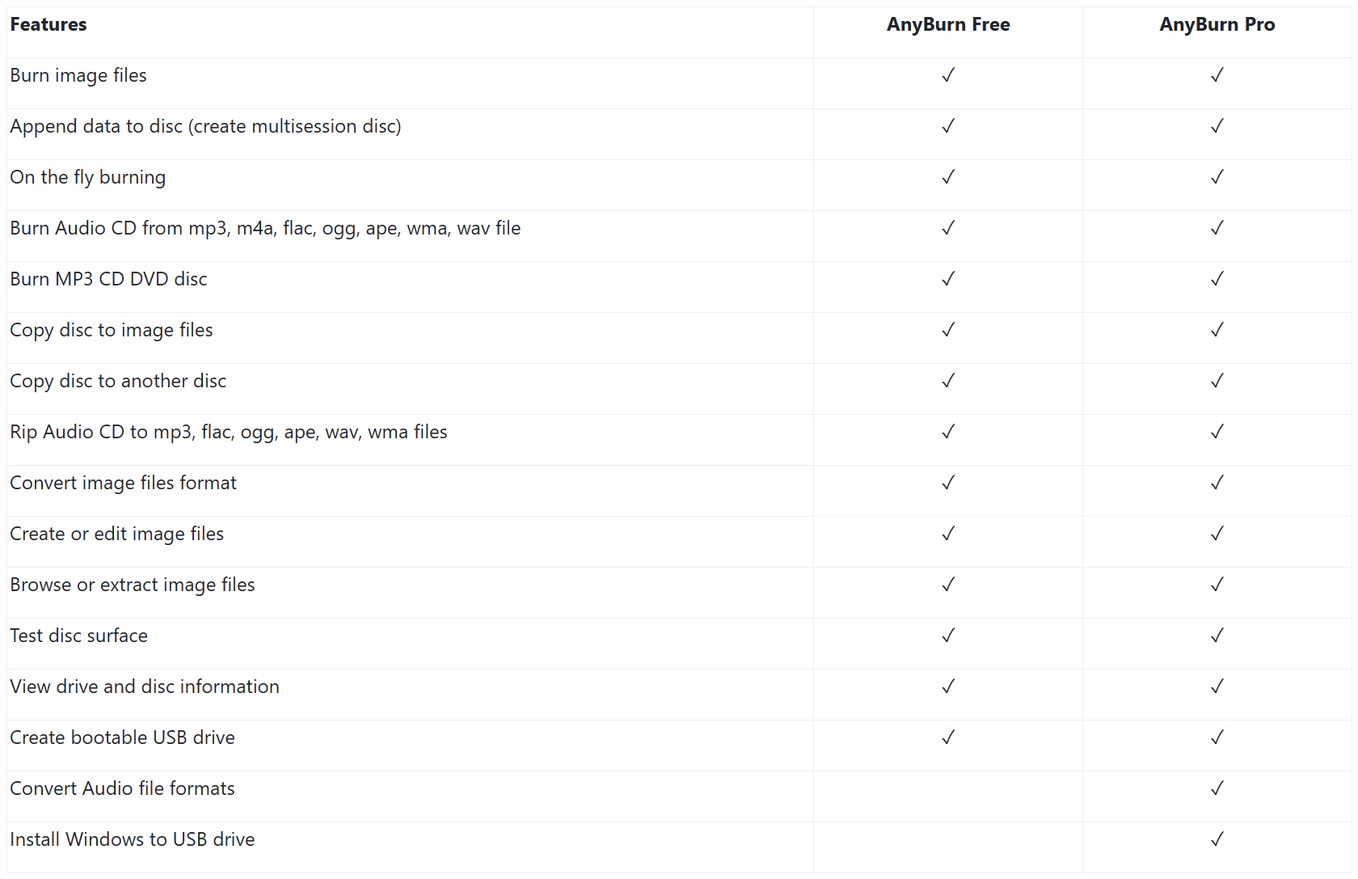Click the AnyBurn Pro checkmark for Install Windows to USB drive
This screenshot has width=1358, height=879.
tap(1217, 839)
